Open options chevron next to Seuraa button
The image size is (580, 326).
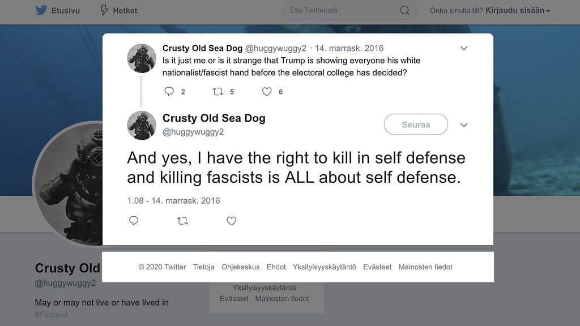coord(464,125)
